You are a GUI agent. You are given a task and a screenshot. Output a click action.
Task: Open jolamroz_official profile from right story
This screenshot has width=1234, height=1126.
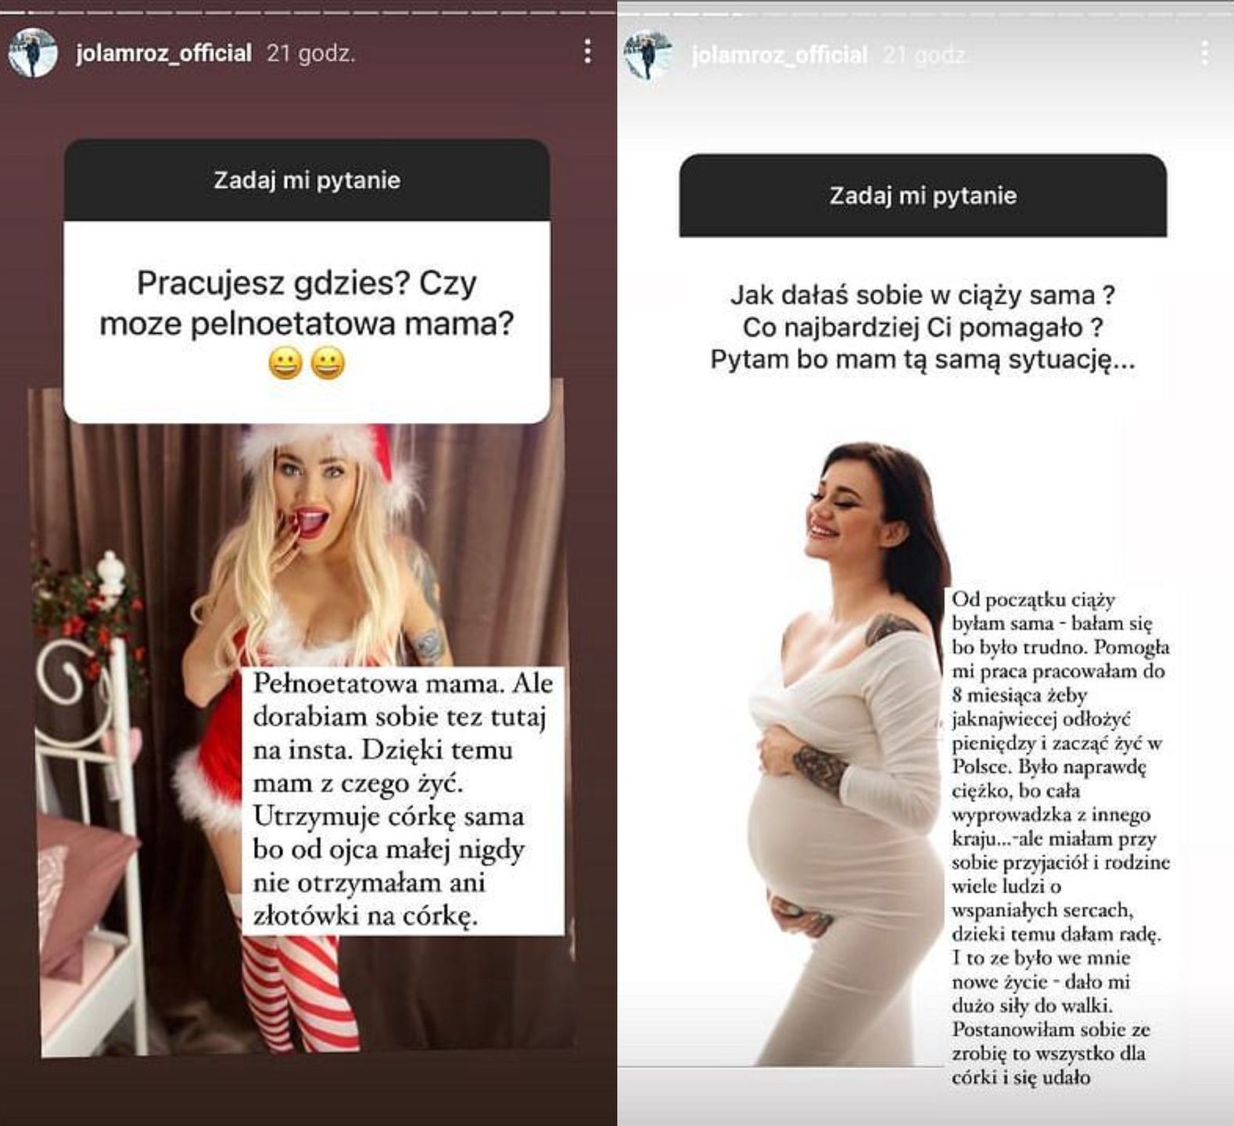[x=779, y=55]
